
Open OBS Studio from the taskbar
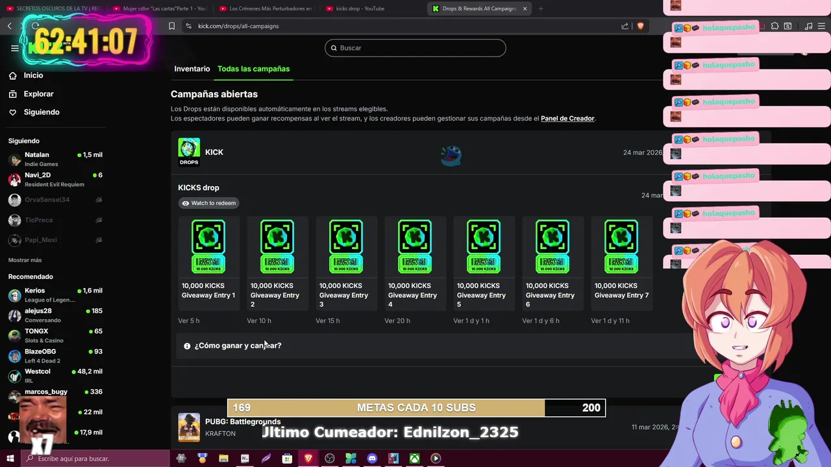(x=330, y=459)
